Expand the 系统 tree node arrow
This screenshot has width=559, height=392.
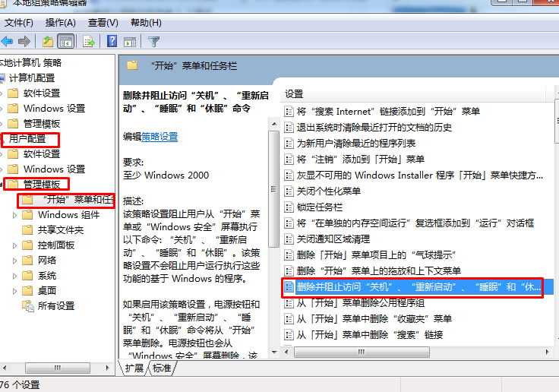click(14, 276)
